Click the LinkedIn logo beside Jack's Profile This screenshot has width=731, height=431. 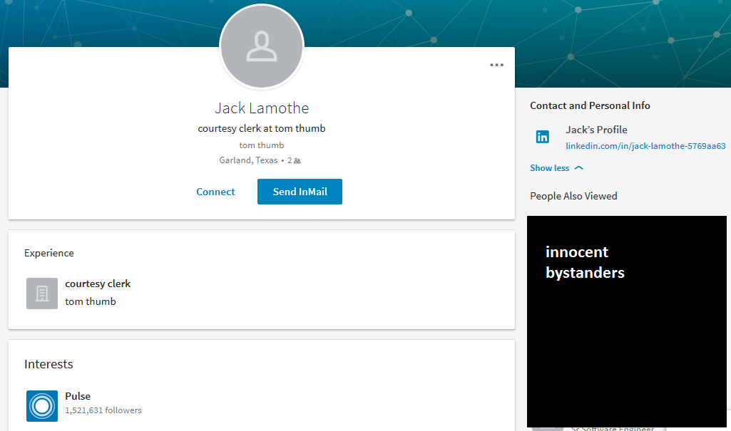click(x=542, y=137)
